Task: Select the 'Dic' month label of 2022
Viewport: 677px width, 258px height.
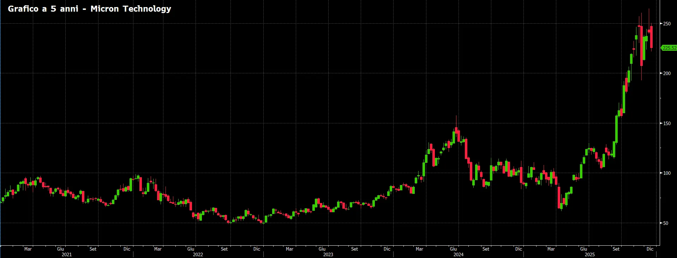Action: (x=257, y=249)
